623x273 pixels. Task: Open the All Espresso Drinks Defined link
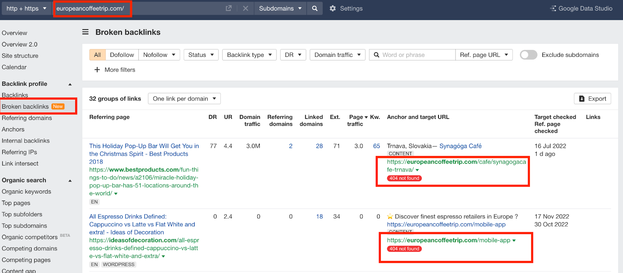[142, 224]
